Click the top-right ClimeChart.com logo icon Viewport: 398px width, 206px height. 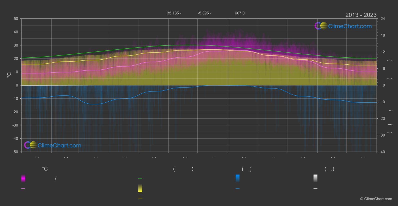click(321, 26)
